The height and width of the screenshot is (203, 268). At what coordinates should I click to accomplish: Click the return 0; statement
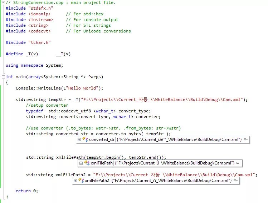pos(27,191)
